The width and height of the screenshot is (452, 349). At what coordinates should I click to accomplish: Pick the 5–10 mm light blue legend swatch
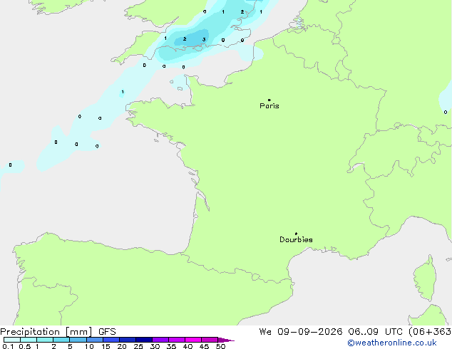coord(78,340)
